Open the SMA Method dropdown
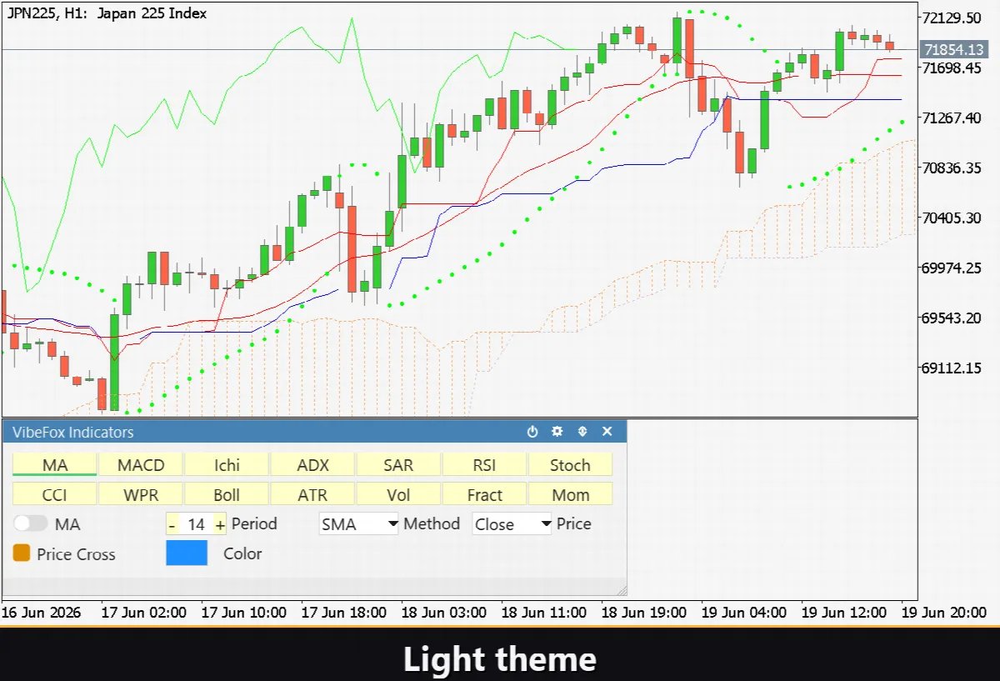This screenshot has width=1000, height=681. coord(359,523)
